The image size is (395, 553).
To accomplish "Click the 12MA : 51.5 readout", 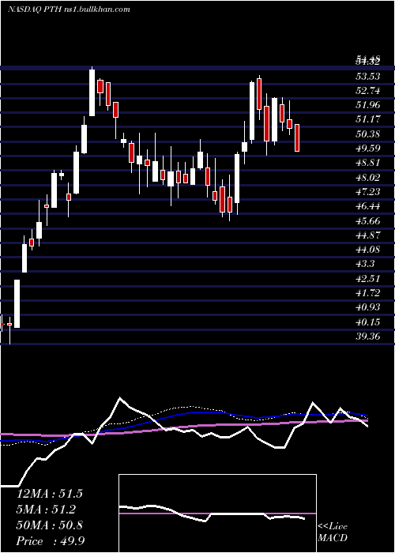I will tap(50, 494).
